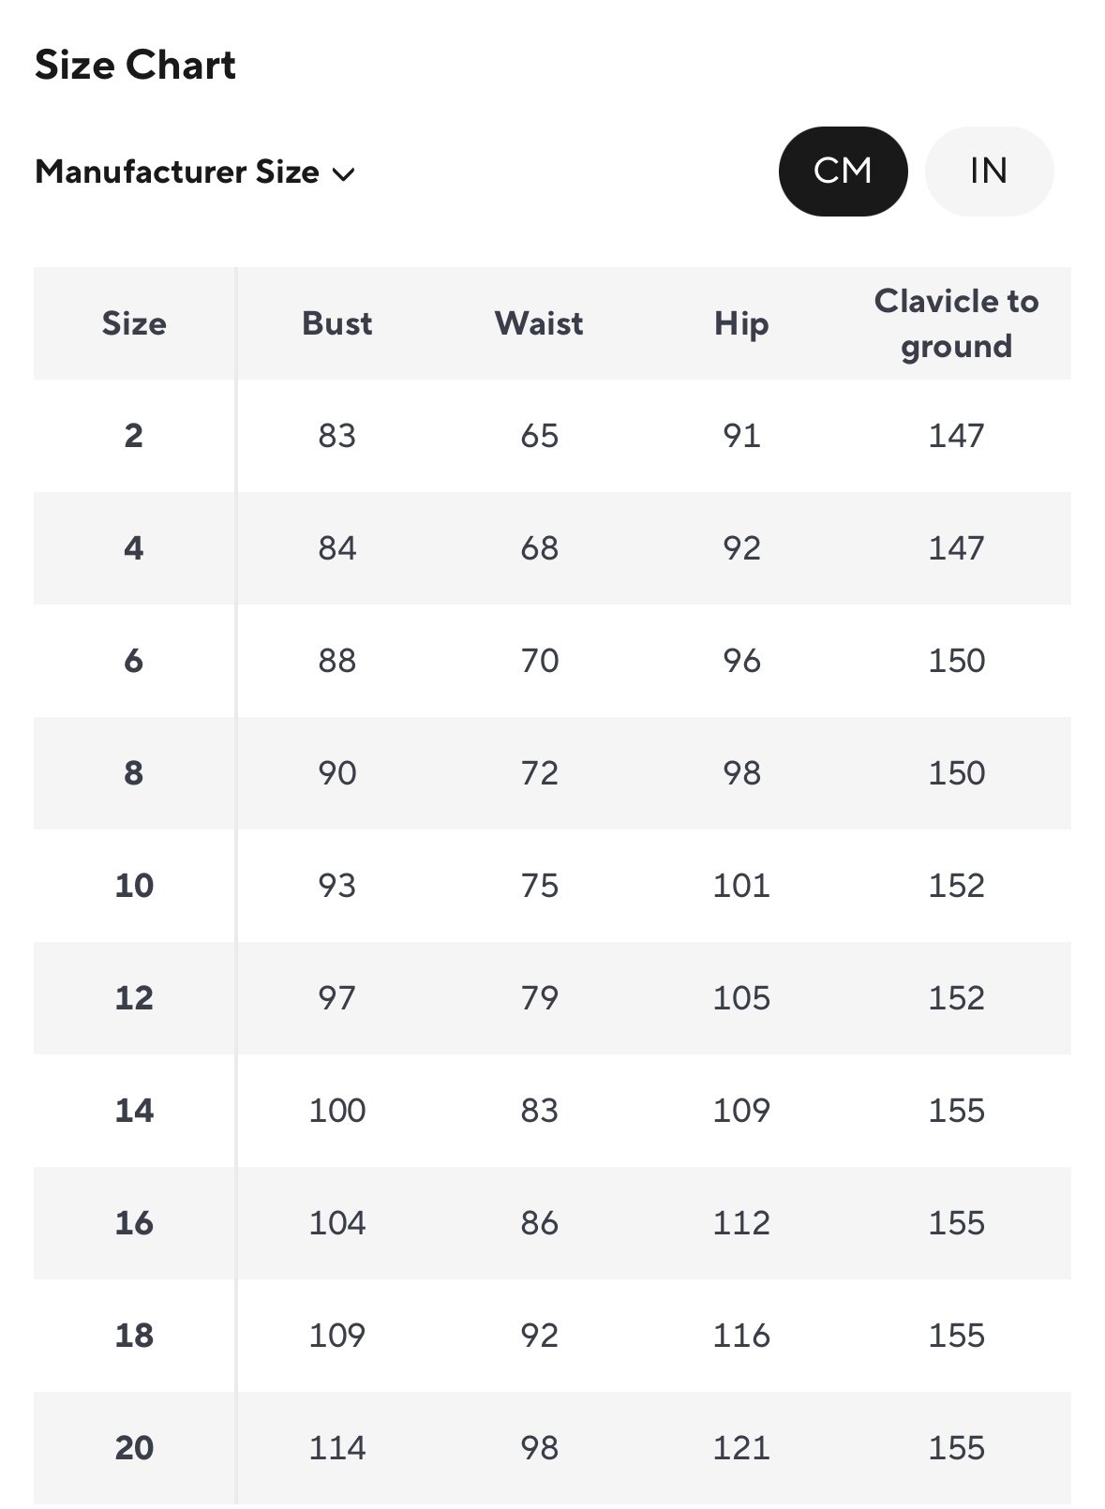Select the size 4 row label
Image resolution: width=1105 pixels, height=1509 pixels.
pyautogui.click(x=134, y=548)
